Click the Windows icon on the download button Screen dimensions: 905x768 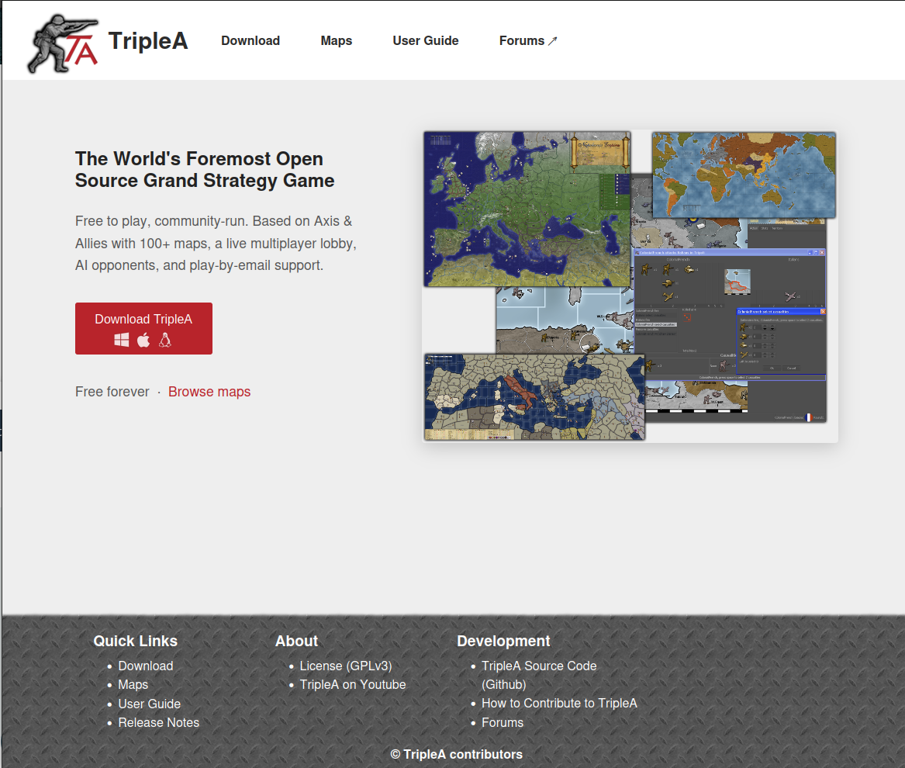tap(122, 340)
